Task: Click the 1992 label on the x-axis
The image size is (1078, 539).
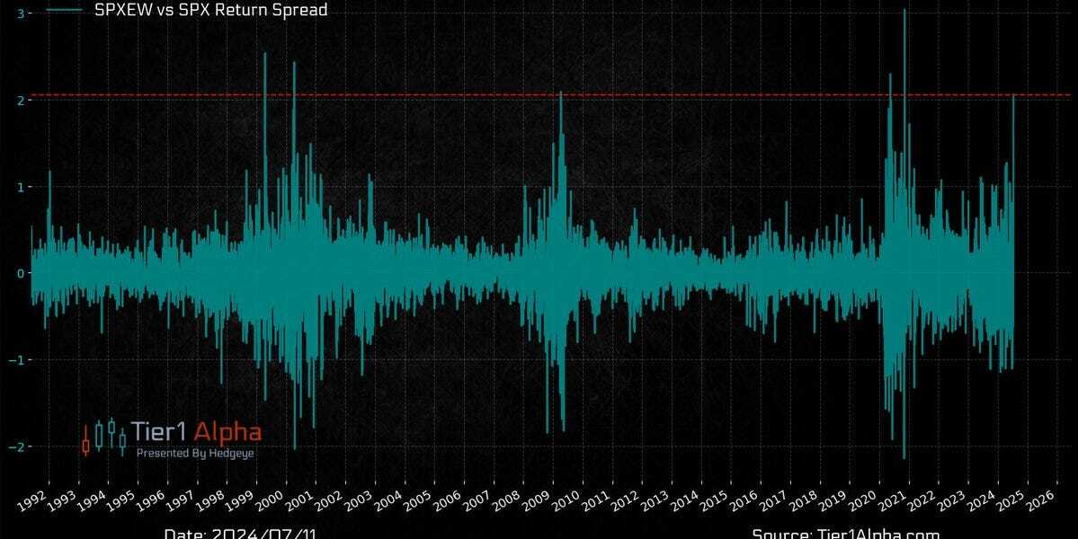Action: tap(33, 497)
